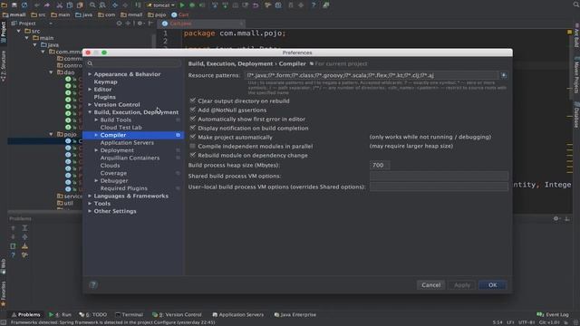This screenshot has width=580, height=326.
Task: Open the Run tool window tab
Action: coord(60,314)
